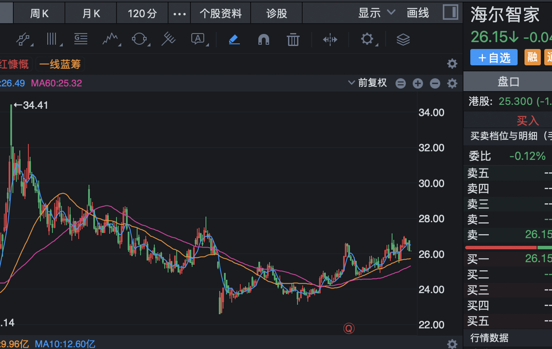Toggle the 画线 drawing toolbar
This screenshot has height=349, width=552.
(418, 13)
